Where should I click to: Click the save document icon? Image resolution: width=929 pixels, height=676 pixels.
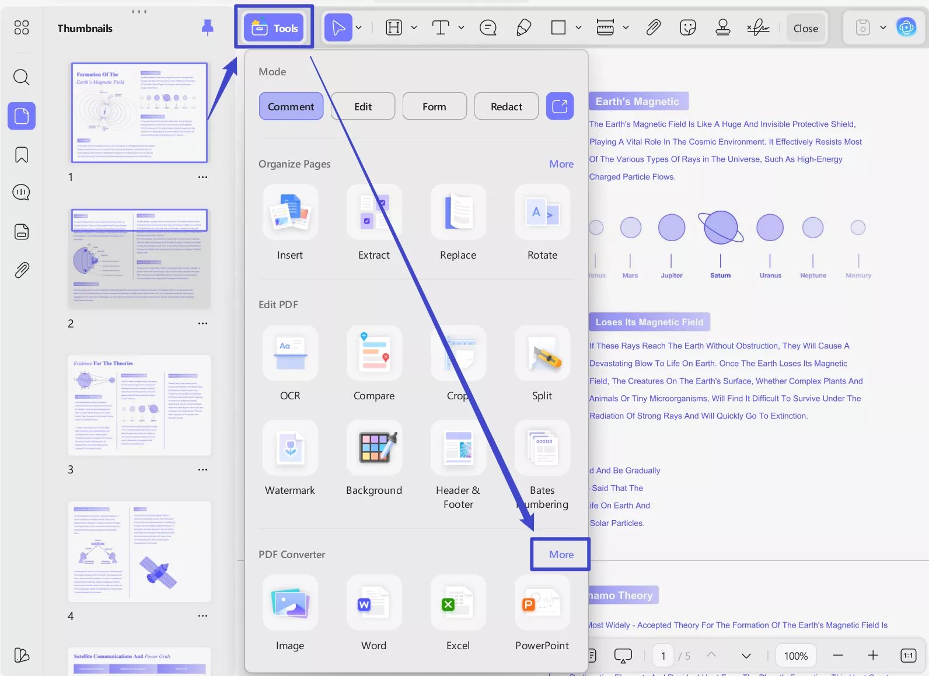point(863,27)
